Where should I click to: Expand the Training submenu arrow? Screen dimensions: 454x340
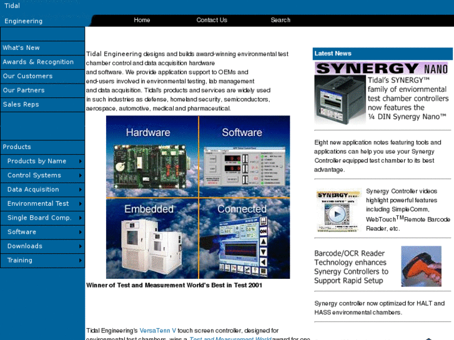coord(81,260)
